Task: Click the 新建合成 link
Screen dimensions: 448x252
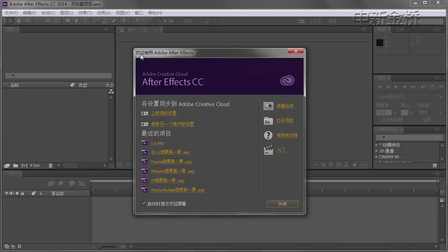Action: pyautogui.click(x=285, y=106)
